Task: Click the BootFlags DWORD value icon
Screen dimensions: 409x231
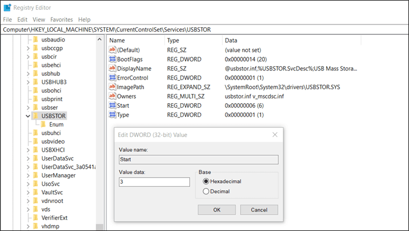Action: [x=112, y=60]
